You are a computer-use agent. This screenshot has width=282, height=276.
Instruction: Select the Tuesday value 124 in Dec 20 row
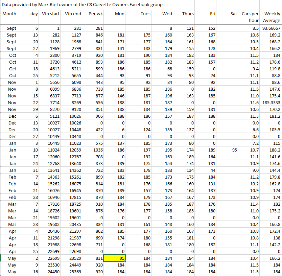(140, 130)
